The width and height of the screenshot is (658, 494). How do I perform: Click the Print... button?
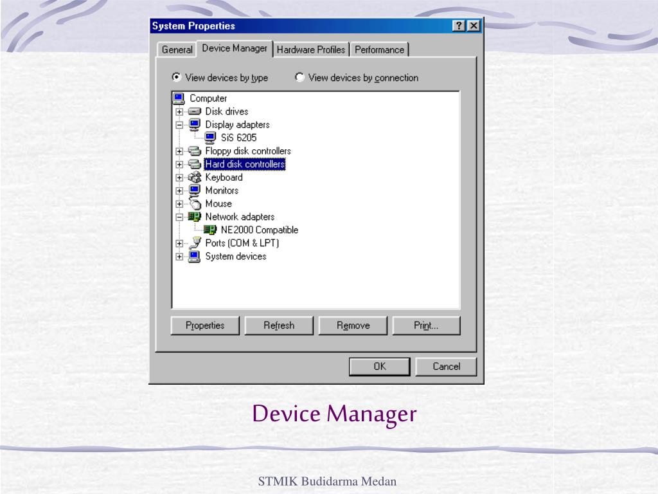coord(427,325)
